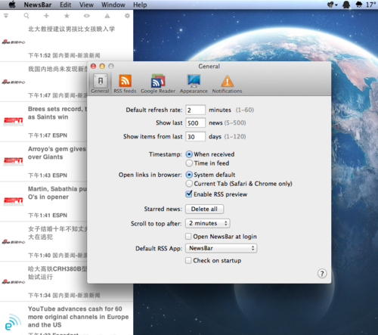Open the View menu
Screen dimensions: 378x335
coord(86,5)
